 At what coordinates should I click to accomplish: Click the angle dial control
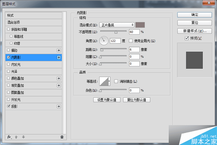click(104, 41)
